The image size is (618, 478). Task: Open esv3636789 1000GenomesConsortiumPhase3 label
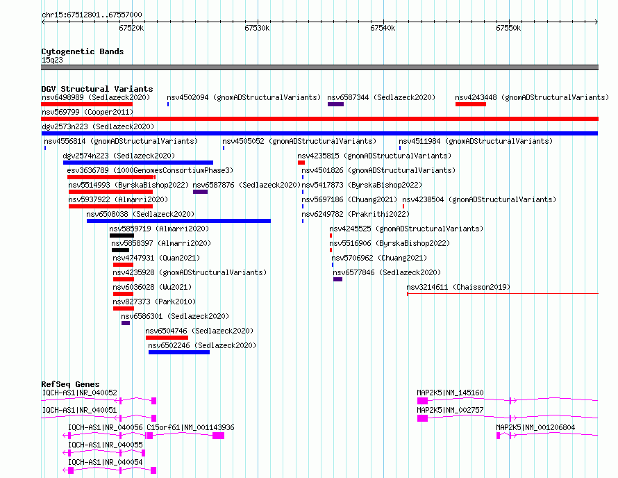coord(150,170)
